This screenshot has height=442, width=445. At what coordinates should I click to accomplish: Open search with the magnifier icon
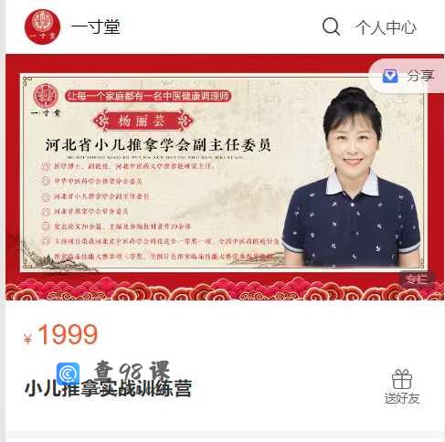[331, 26]
